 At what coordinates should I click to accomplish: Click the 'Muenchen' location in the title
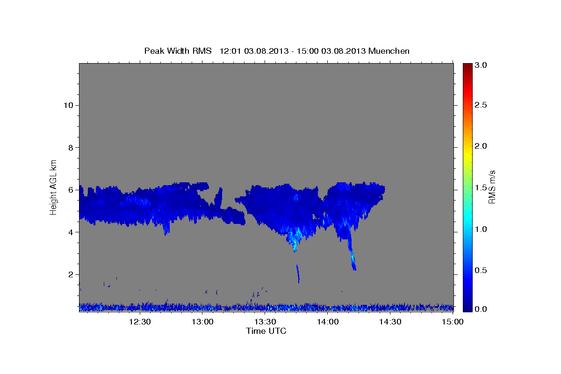coord(389,51)
